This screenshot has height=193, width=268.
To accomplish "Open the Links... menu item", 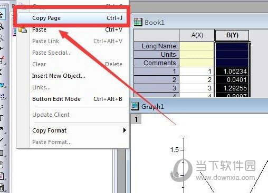I will (x=72, y=87).
